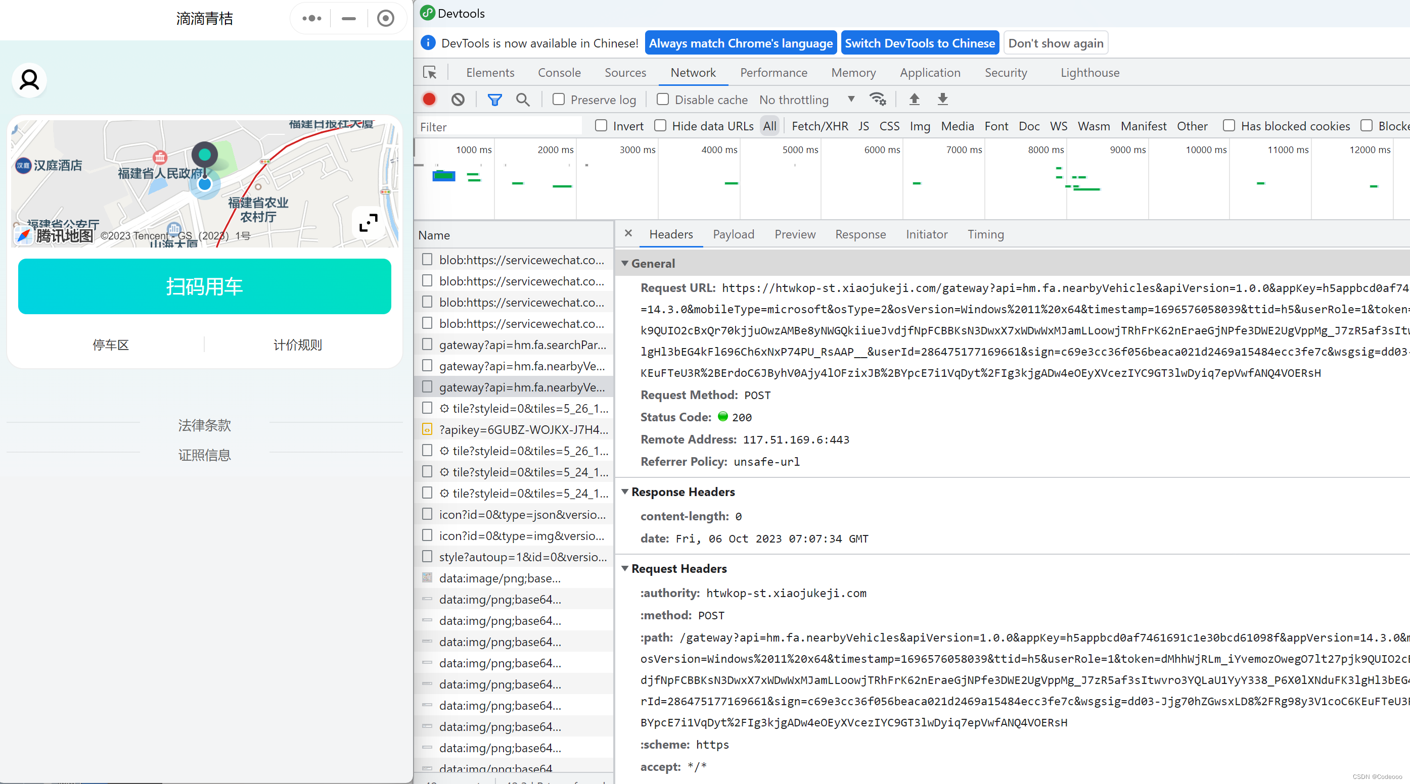Click the inspect element selector icon

430,72
